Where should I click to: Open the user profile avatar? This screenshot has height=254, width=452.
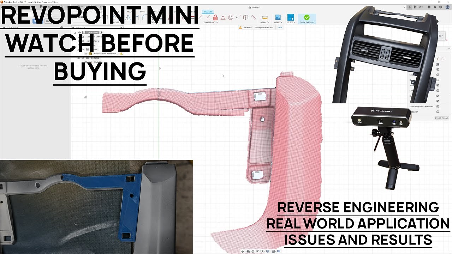point(447,7)
